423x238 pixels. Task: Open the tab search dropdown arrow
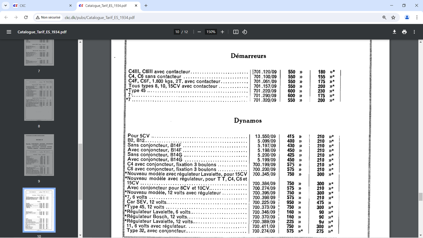tap(6, 6)
